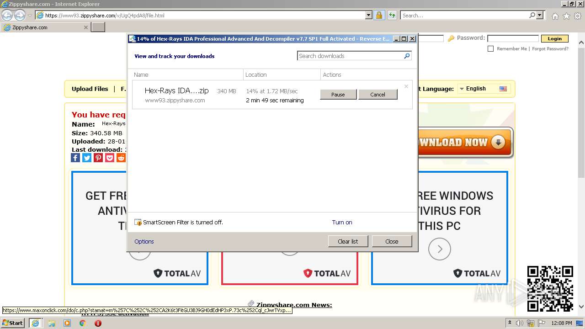
Task: Open Internet Explorer taskbar icon
Action: coord(35,323)
